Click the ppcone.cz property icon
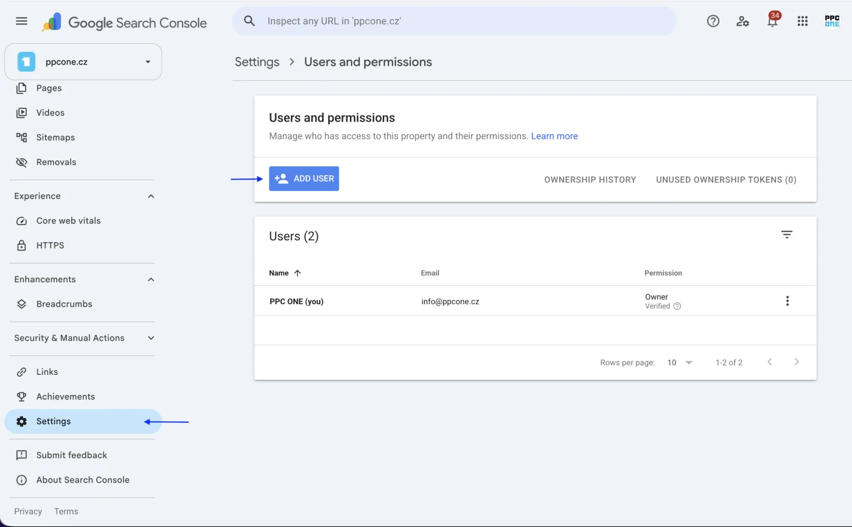This screenshot has height=527, width=852. 26,61
